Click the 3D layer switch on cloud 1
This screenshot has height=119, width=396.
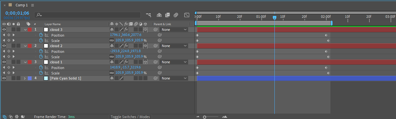[145, 62]
